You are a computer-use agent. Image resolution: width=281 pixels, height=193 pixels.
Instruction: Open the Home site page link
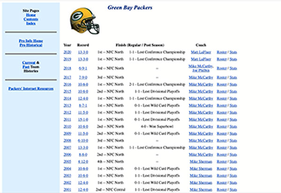(x=31, y=15)
